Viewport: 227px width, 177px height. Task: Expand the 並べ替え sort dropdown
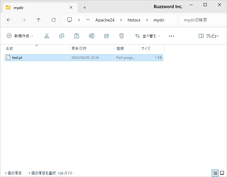[147, 36]
